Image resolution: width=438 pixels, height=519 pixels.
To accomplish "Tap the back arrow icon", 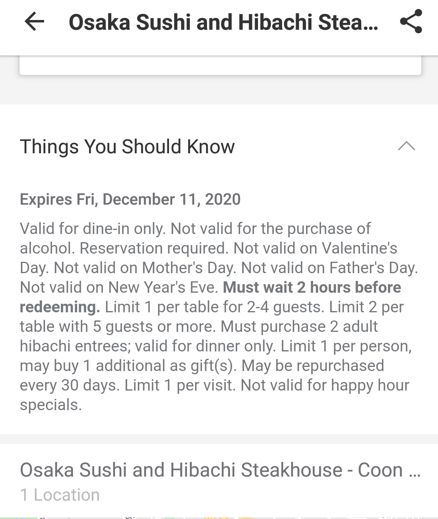I will [34, 22].
